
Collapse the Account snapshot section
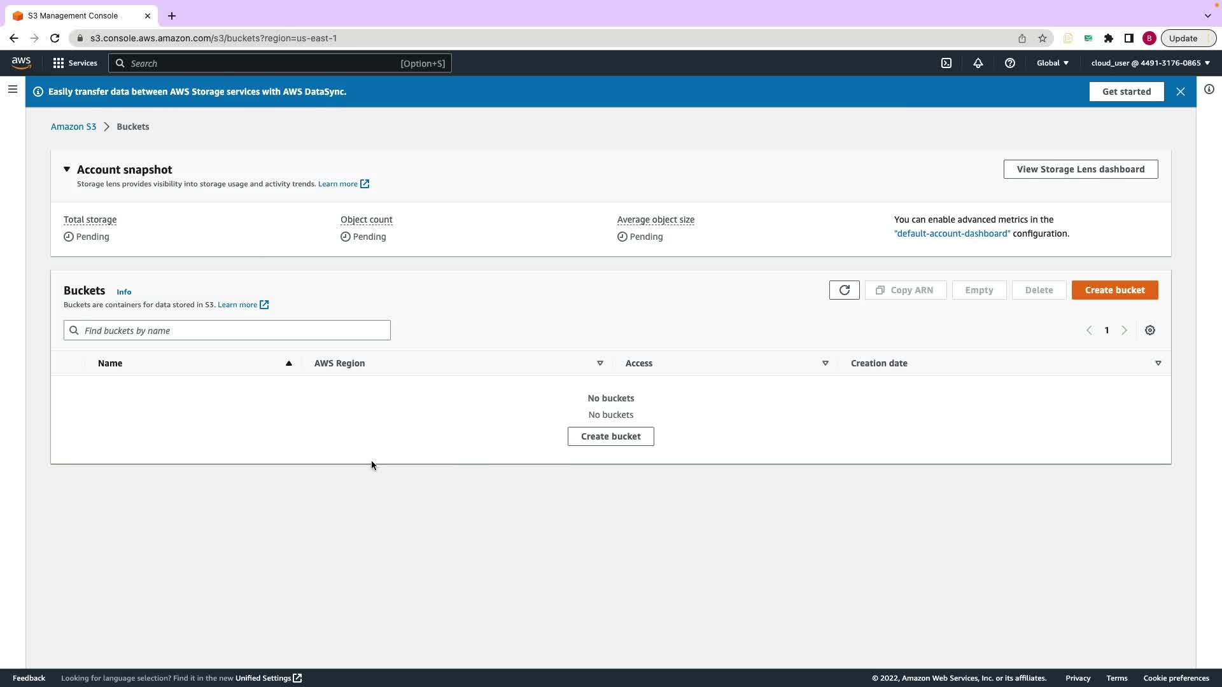tap(67, 169)
